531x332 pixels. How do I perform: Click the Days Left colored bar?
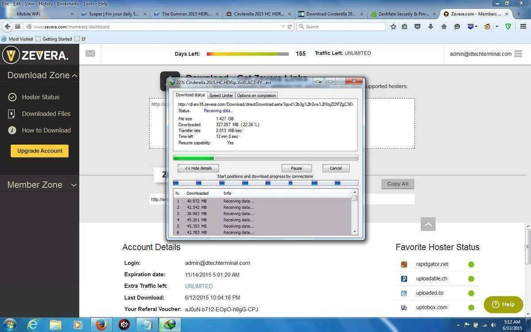(247, 54)
